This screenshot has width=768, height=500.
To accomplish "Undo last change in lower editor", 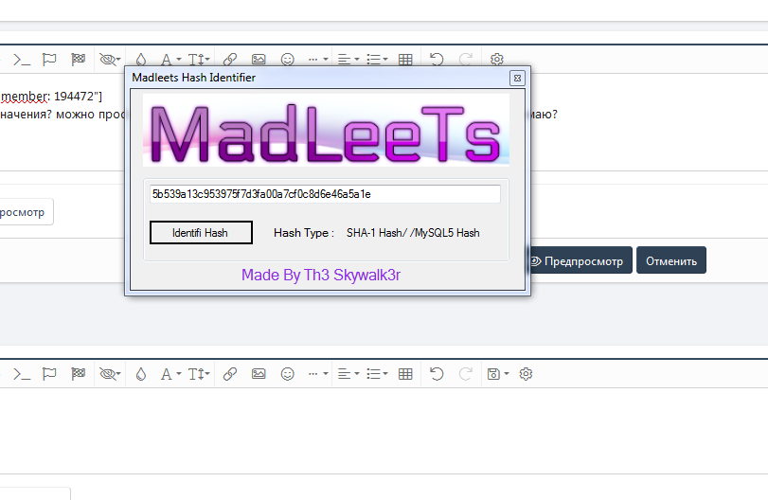I will (x=437, y=374).
